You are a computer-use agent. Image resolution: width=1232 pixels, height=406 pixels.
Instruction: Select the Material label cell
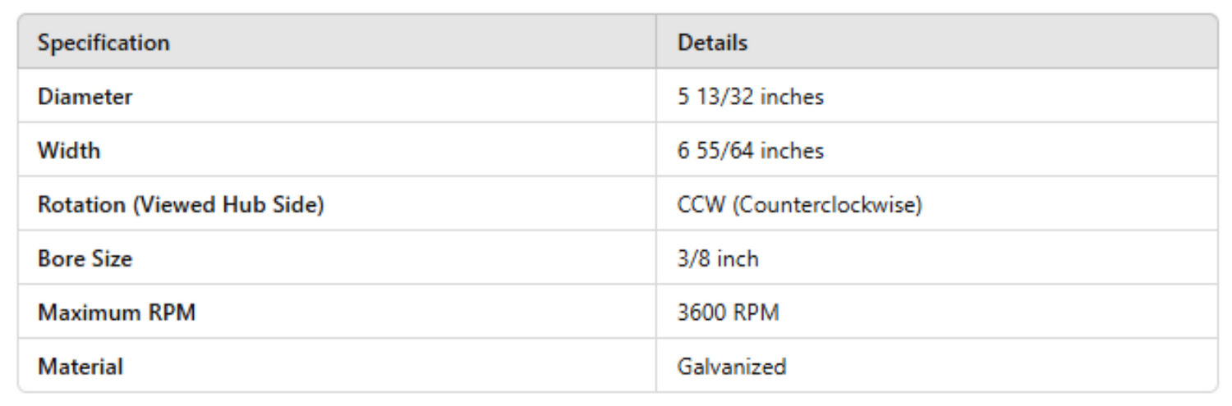(80, 367)
